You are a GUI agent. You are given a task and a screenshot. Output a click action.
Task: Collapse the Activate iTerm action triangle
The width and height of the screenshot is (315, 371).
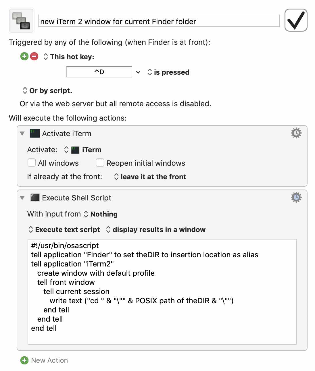[22, 134]
